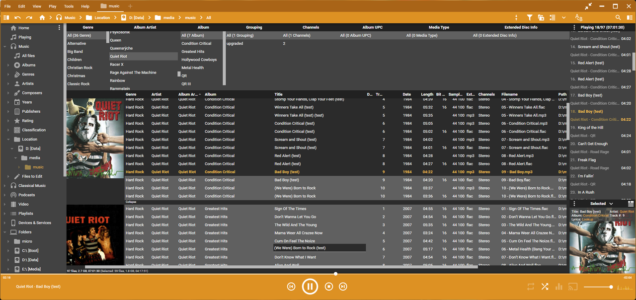Expand the Playlists tree node

(4, 214)
